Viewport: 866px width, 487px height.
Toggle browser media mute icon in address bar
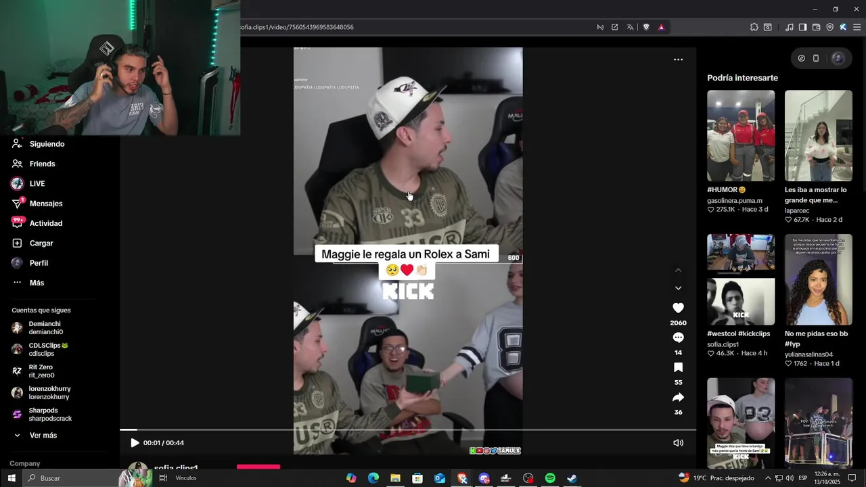pyautogui.click(x=600, y=27)
